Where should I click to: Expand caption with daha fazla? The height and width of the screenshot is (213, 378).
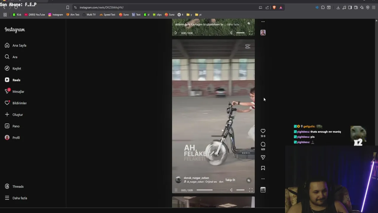click(x=233, y=24)
